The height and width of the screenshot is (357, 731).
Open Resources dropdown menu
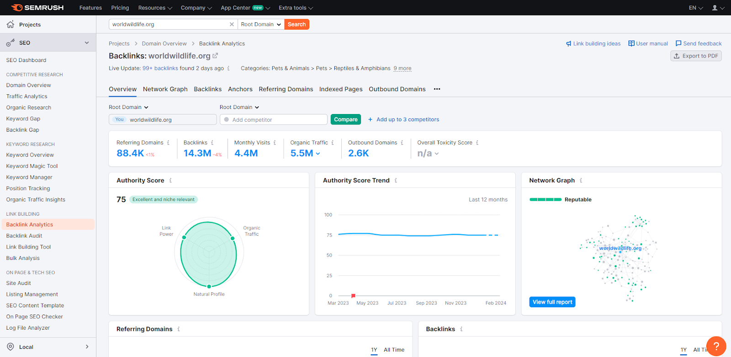point(155,8)
